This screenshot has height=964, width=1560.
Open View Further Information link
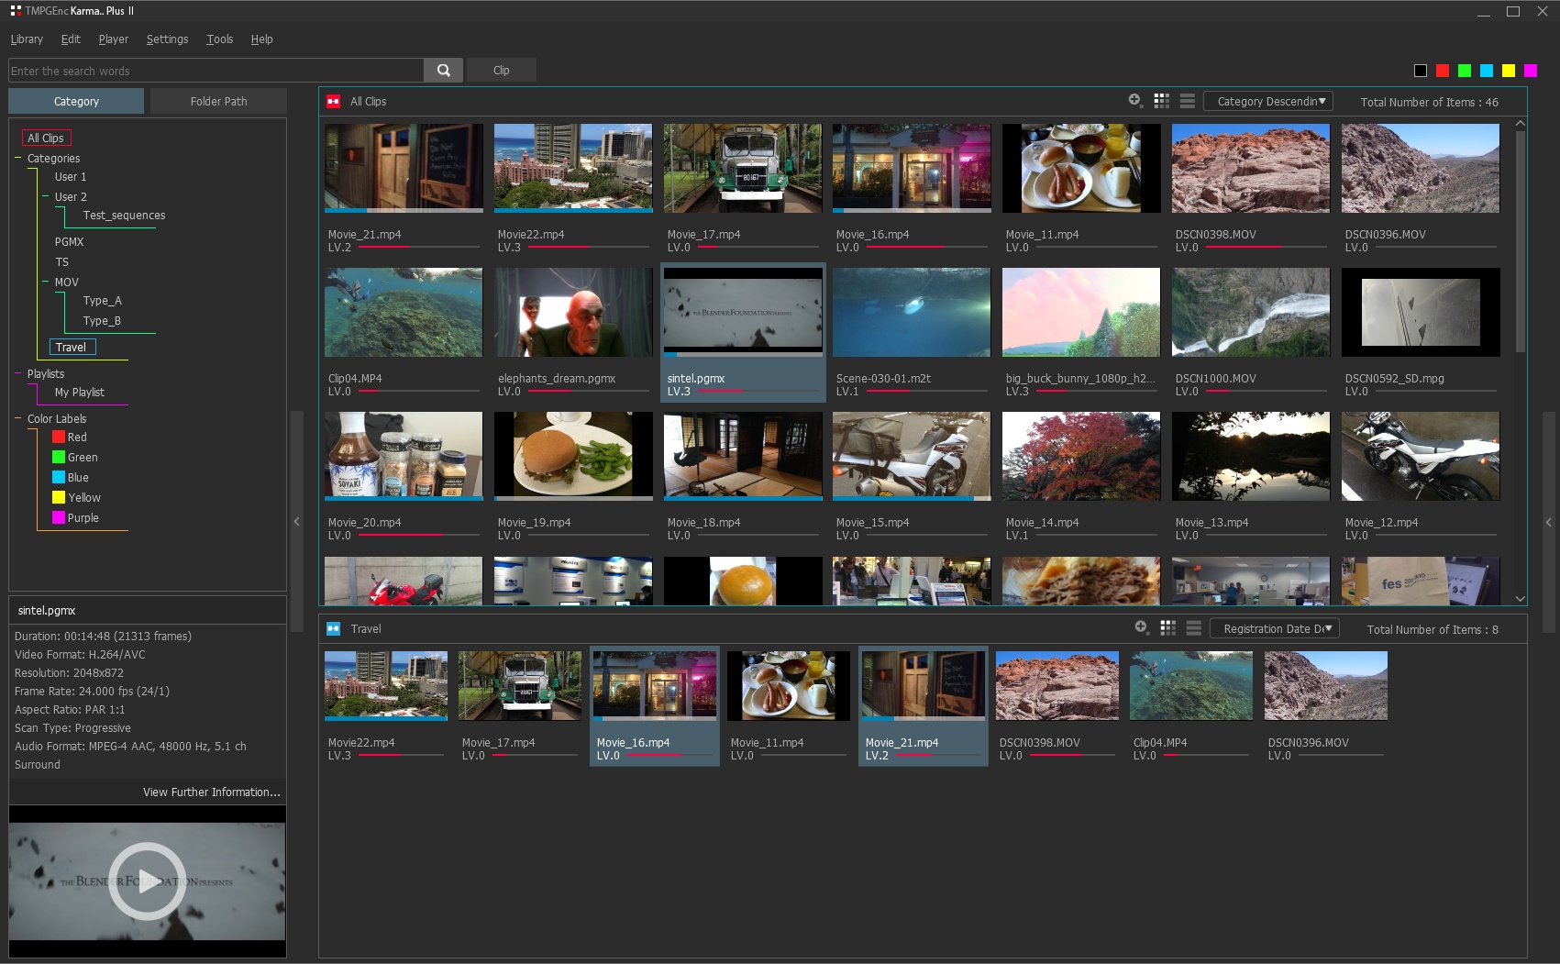212,792
